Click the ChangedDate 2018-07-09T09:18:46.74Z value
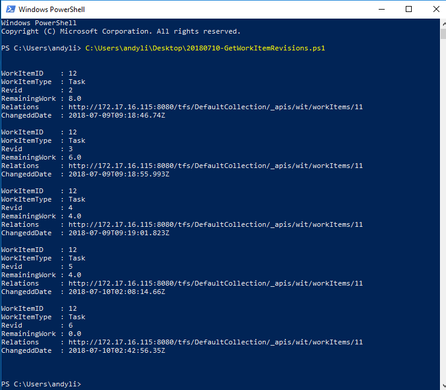The image size is (446, 390). point(117,116)
